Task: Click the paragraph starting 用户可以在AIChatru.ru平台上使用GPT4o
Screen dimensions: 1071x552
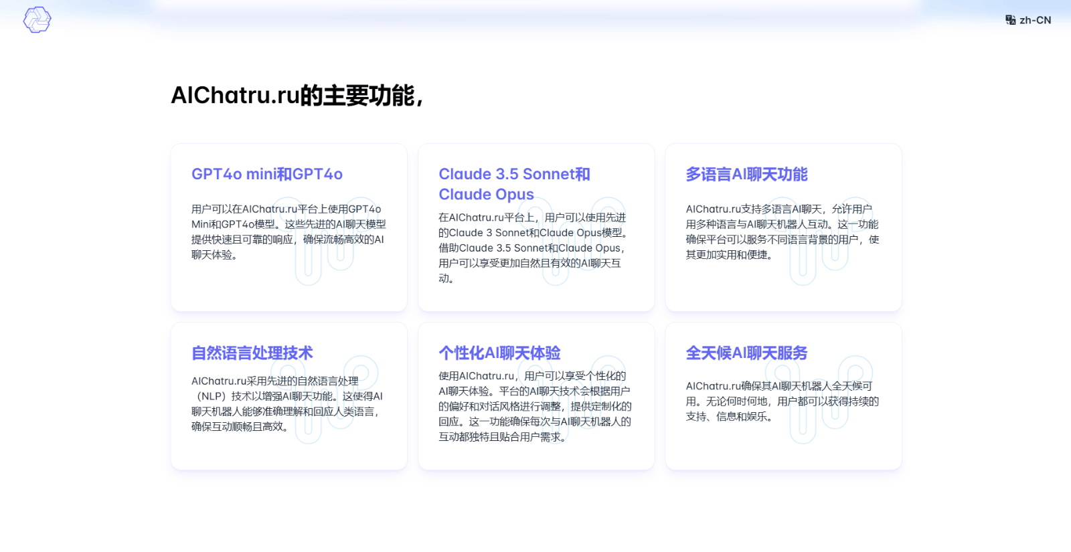Action: point(289,232)
